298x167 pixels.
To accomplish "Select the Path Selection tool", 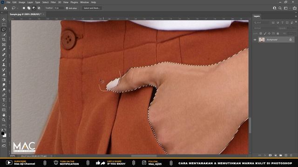I will pyautogui.click(x=4, y=105).
